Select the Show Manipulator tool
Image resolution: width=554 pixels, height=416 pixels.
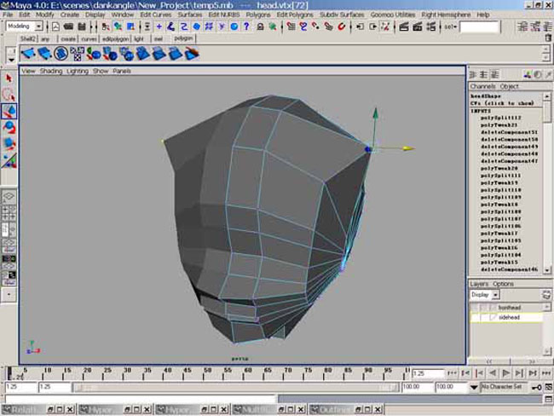(9, 160)
